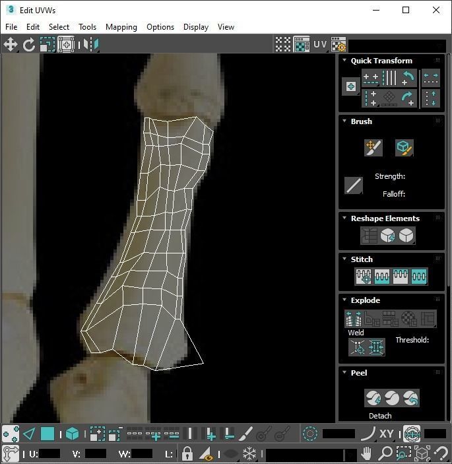Open the Select menu

[59, 27]
